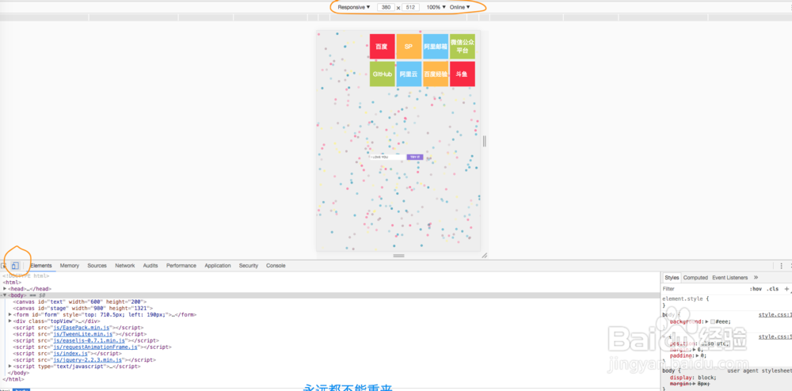Open the Responsive device dropdown
Screen dimensions: 792x391
click(x=354, y=7)
